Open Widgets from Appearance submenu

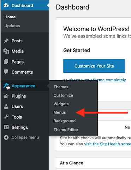click(x=61, y=104)
